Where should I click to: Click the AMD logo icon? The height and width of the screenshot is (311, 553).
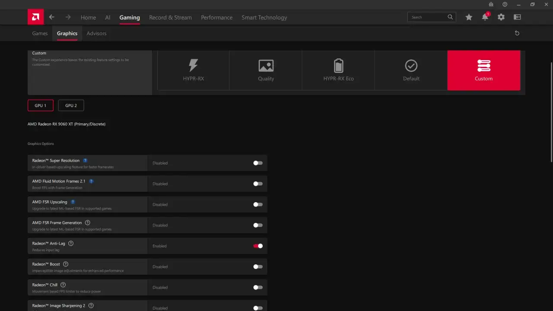35,17
